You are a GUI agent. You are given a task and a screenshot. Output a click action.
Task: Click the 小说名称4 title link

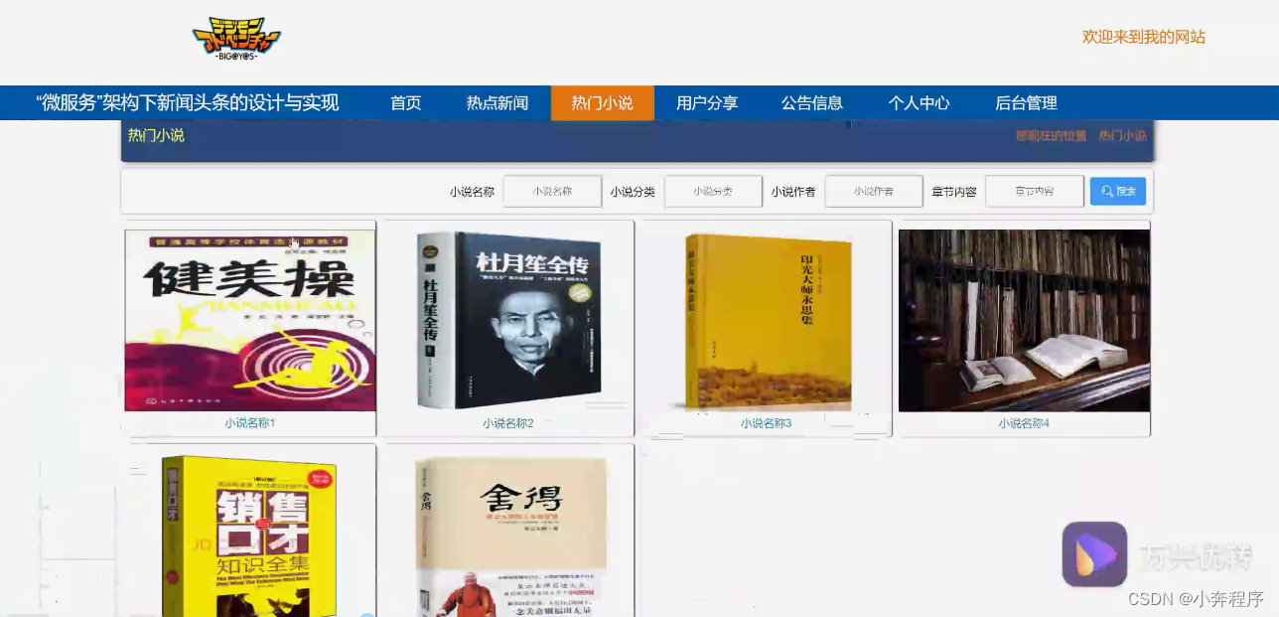[1024, 423]
